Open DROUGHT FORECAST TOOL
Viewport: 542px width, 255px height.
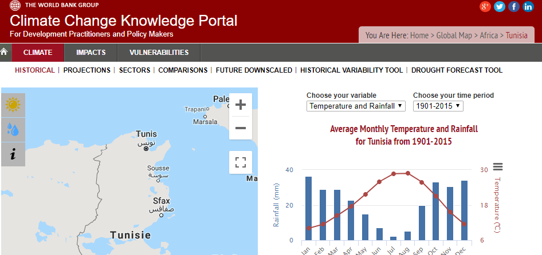[x=457, y=70]
